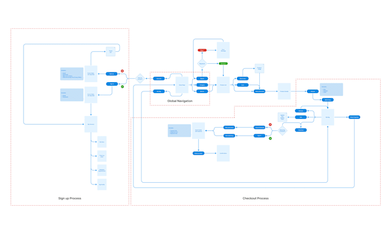Select the Account pill in Global Navigation

click(x=159, y=79)
